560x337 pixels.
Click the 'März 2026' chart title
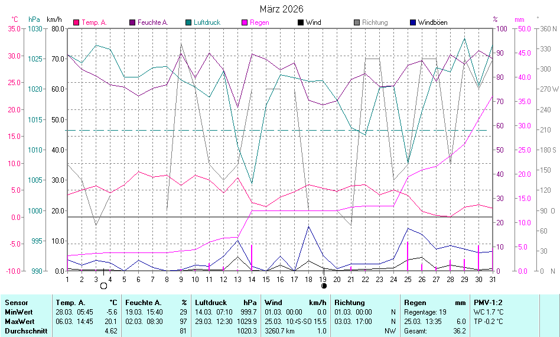[x=282, y=9]
